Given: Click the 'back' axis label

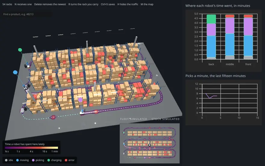Looking at the screenshot, I should (211, 64).
